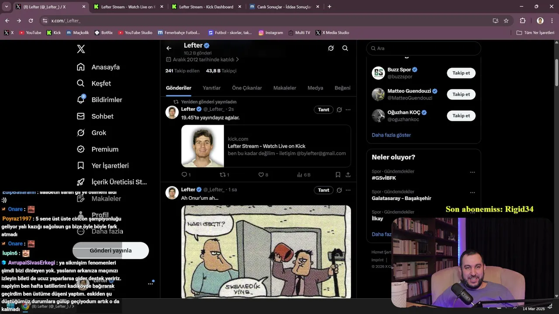Bookmark the 19.45 post

pyautogui.click(x=338, y=175)
